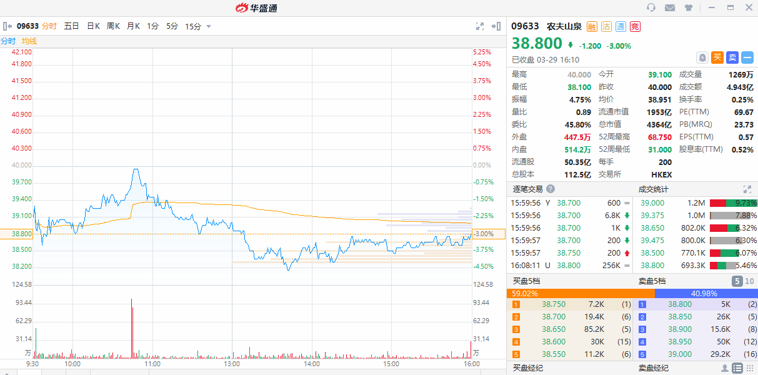This screenshot has width=758, height=375.
Task: Select the 分时 intraday tab
Action: [49, 26]
